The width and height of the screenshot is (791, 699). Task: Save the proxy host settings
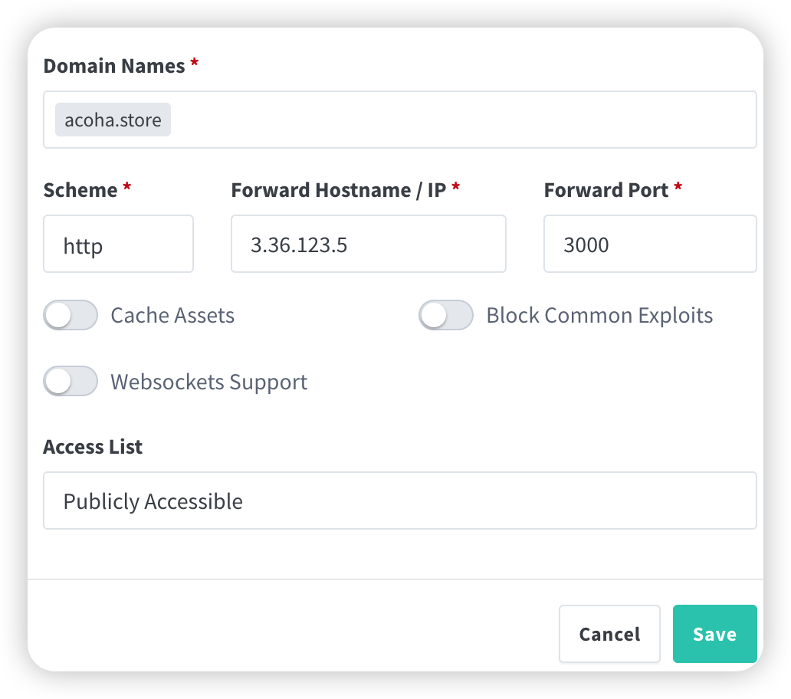715,634
